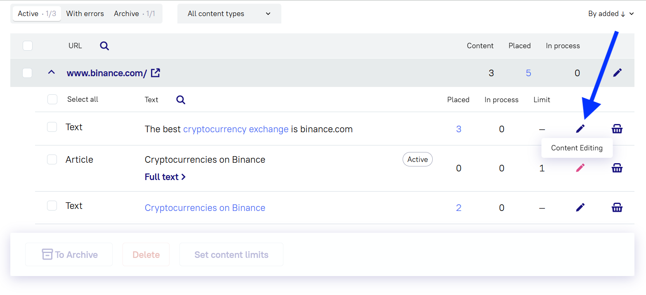
Task: Open the external link icon beside www.binance.com/
Action: (x=156, y=73)
